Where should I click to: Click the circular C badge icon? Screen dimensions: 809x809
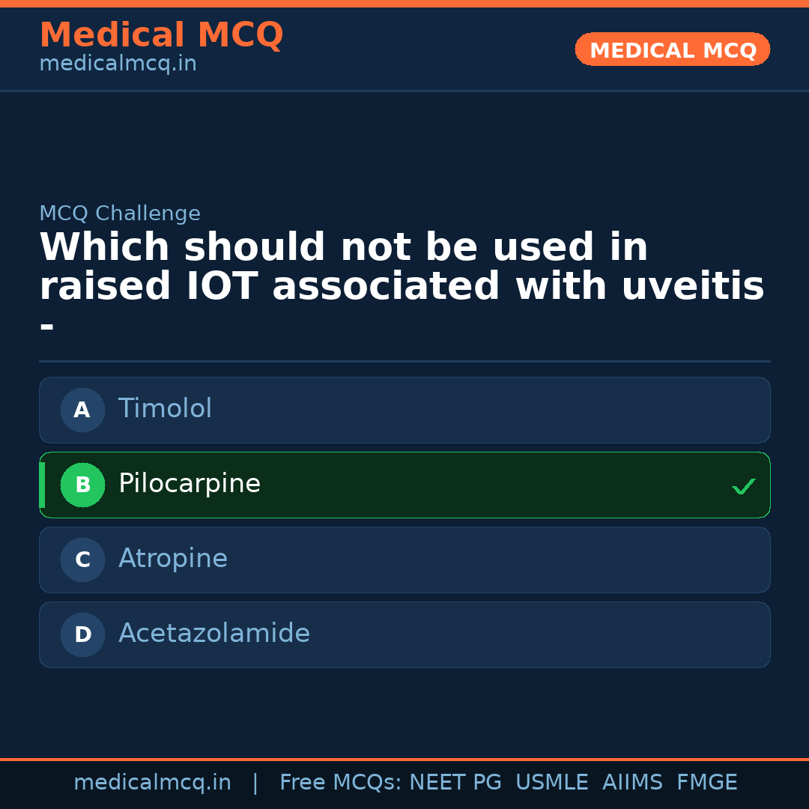(x=82, y=560)
